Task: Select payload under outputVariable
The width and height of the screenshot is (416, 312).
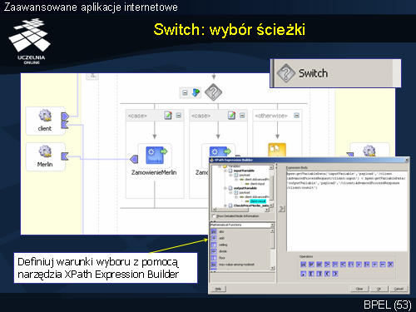Action: click(245, 192)
